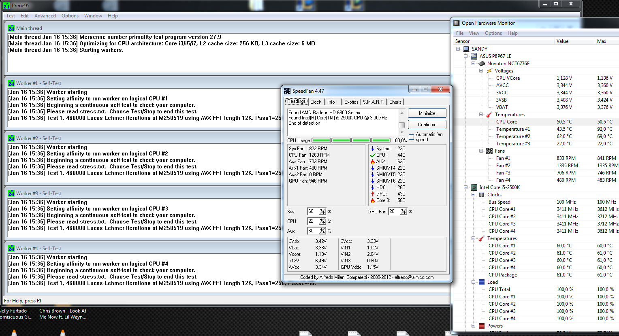The width and height of the screenshot is (619, 336).
Task: Click the Value column header
Action: (x=574, y=41)
